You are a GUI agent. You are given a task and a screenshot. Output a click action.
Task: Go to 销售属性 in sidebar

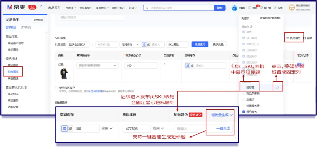(13, 72)
